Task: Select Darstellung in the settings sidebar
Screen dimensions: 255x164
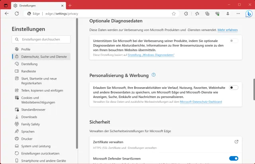Action: [29, 64]
